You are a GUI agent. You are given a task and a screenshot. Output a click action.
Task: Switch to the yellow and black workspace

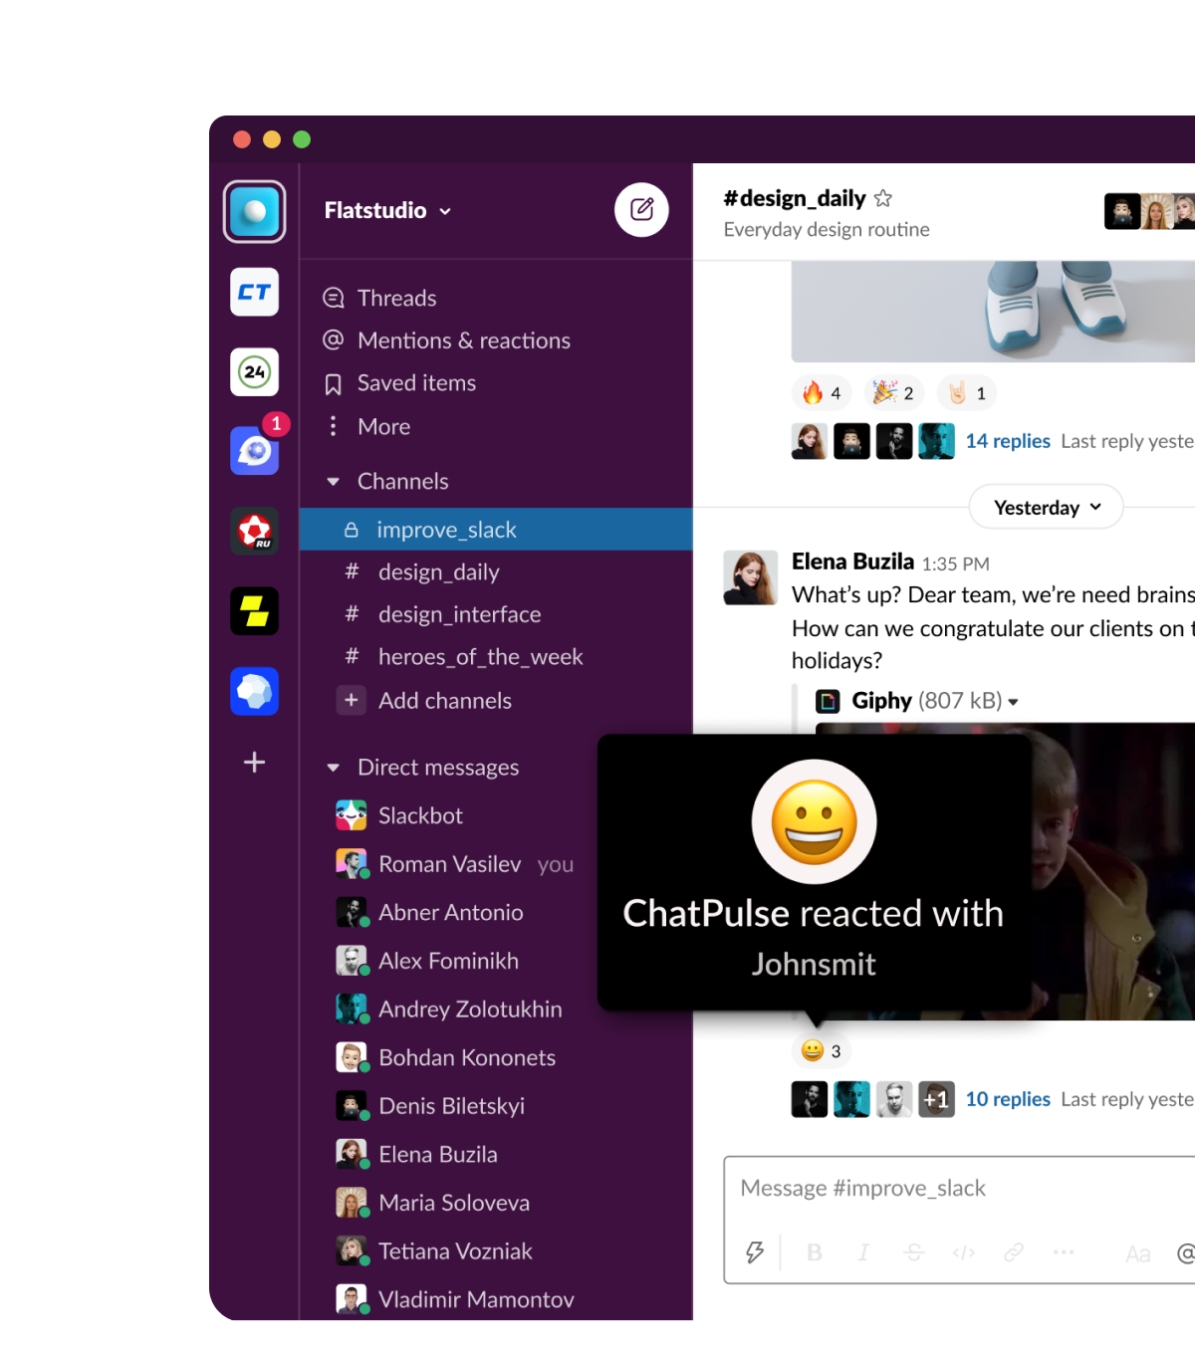point(254,610)
